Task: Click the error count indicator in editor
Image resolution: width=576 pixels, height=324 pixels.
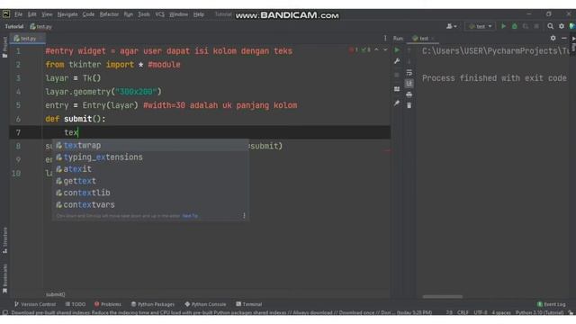Action: (354, 50)
